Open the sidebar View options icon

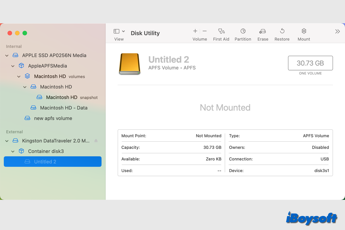click(116, 31)
